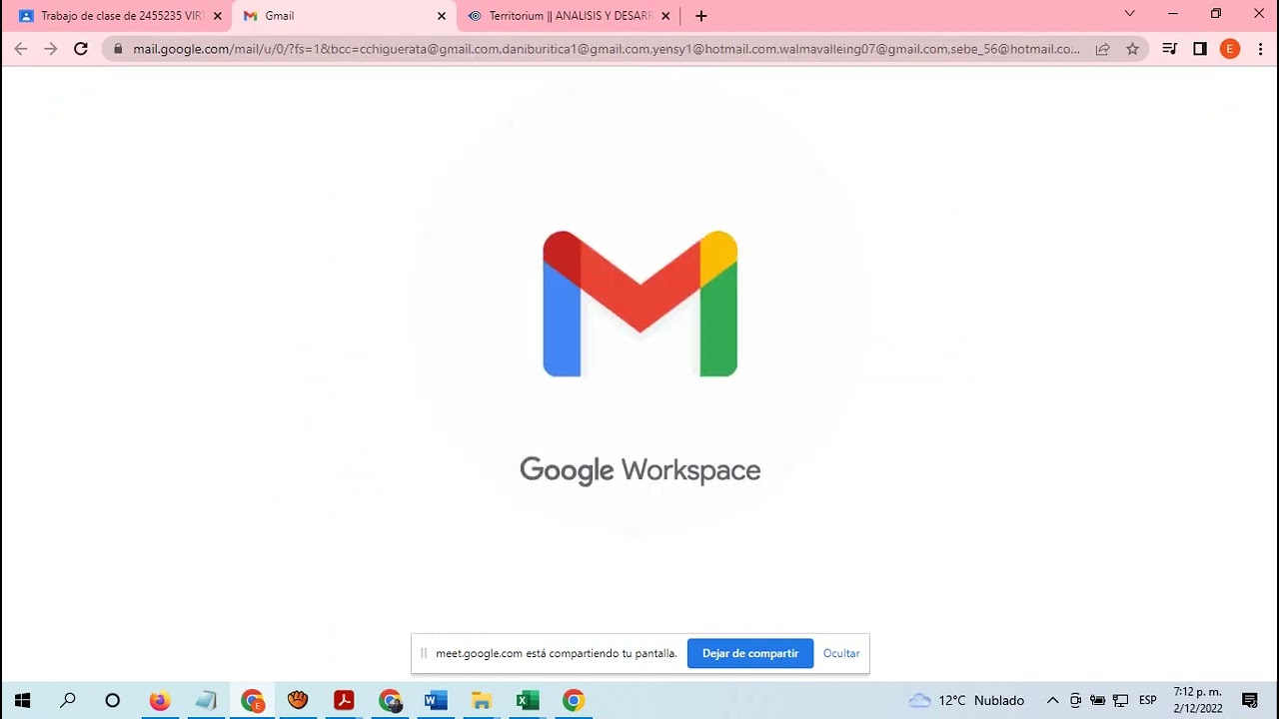The width and height of the screenshot is (1279, 719).
Task: Close the Chrome window
Action: point(1259,15)
